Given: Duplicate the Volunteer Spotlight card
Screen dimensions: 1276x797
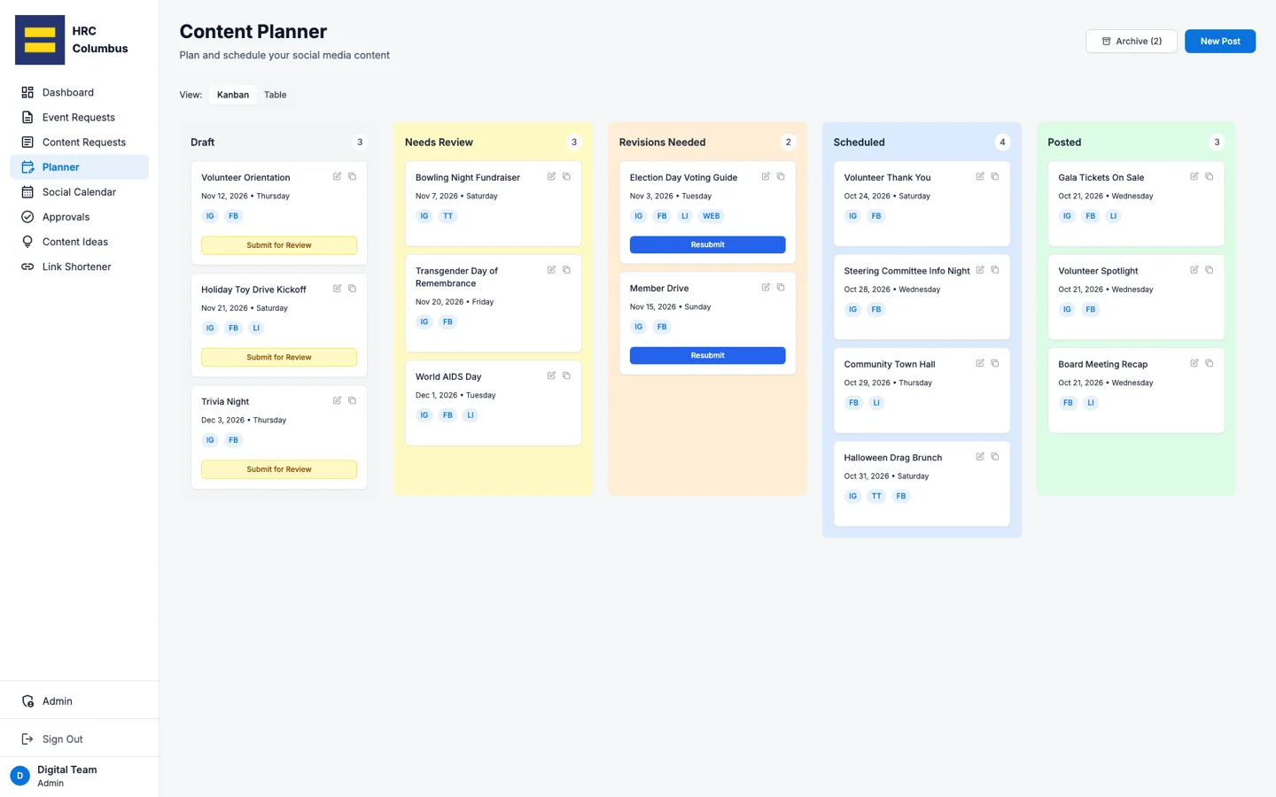Looking at the screenshot, I should 1210,270.
